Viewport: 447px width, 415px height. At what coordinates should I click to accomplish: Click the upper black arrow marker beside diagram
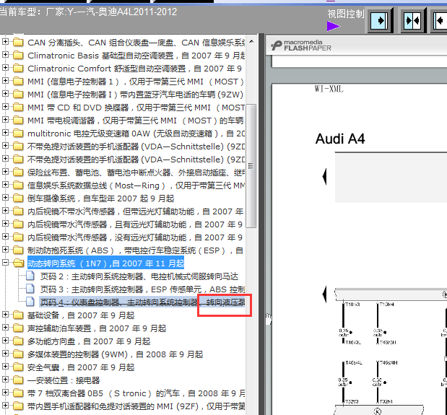[x=324, y=176]
